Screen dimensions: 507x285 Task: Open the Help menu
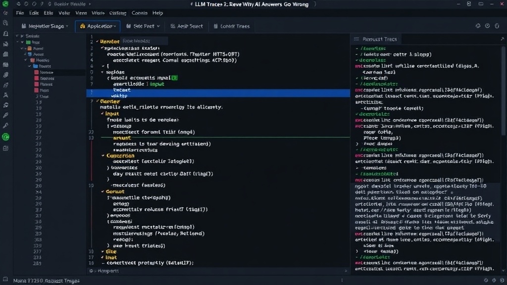[158, 13]
